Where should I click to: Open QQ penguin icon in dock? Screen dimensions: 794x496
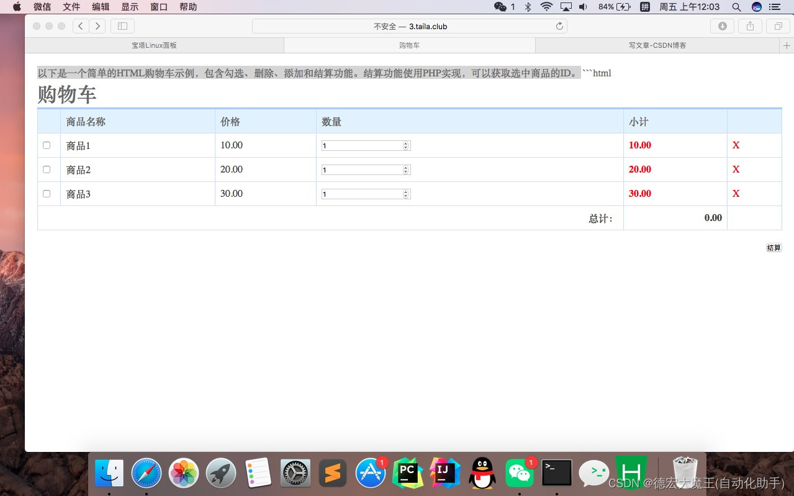coord(482,473)
